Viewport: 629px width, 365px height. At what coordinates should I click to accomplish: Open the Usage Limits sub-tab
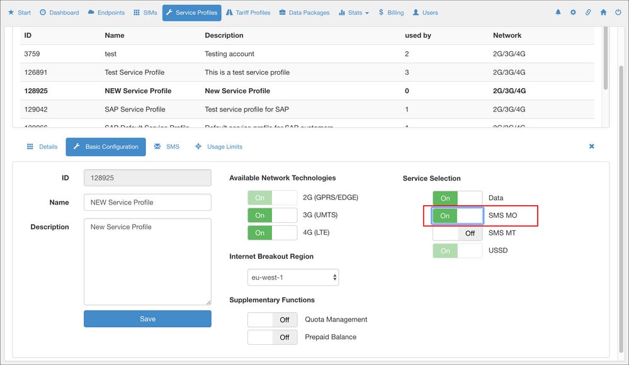pos(218,147)
